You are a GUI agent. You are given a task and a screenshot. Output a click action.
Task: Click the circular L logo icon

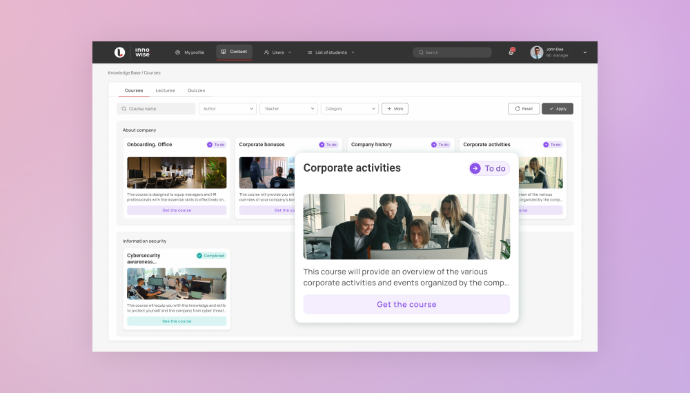pos(119,52)
